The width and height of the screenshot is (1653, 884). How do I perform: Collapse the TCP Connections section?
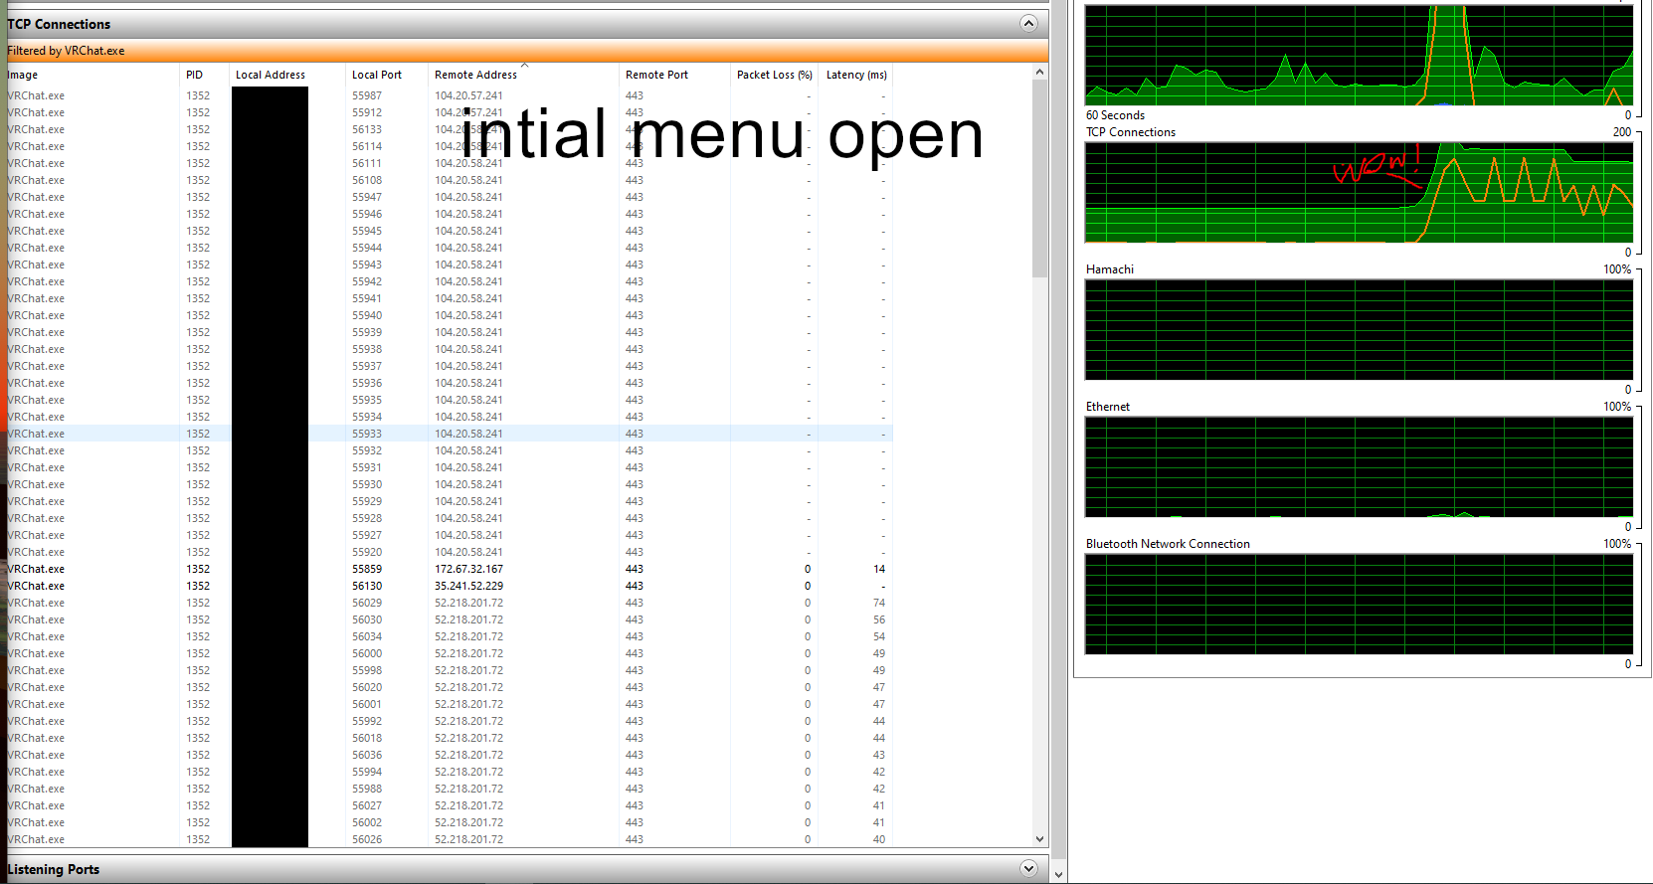point(1029,23)
